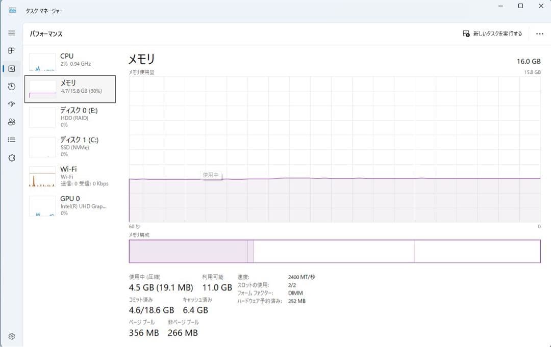Expand the navigation pane with the hamburger icon

[11, 33]
